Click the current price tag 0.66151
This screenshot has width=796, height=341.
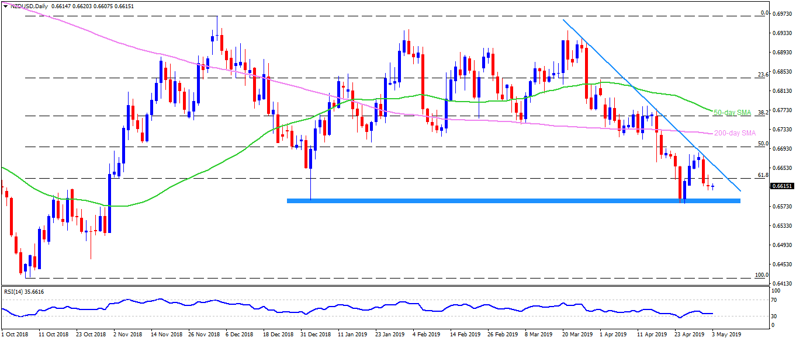point(782,186)
